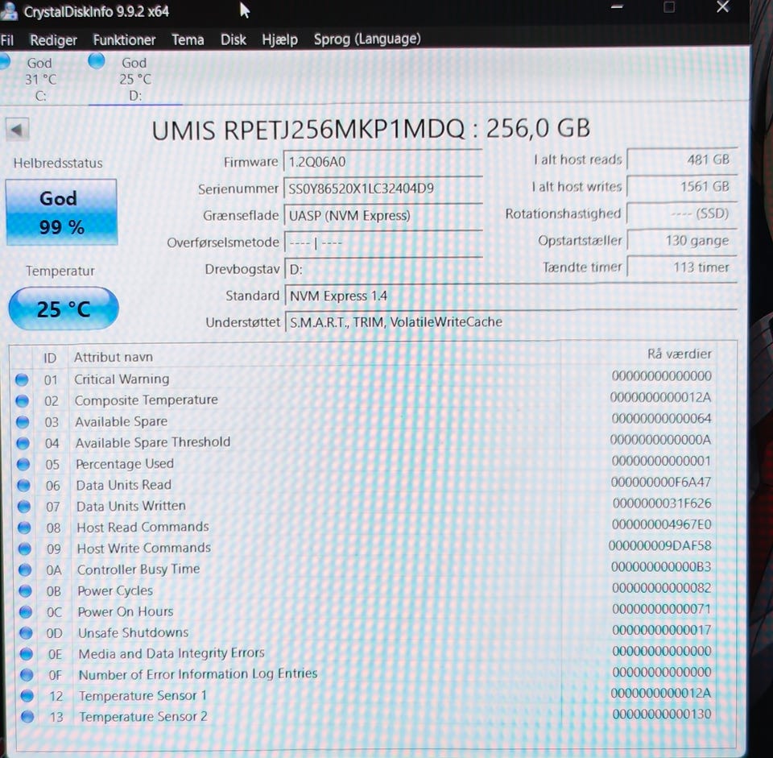
Task: Minimize the CrystalDiskInfo window
Action: pyautogui.click(x=617, y=7)
